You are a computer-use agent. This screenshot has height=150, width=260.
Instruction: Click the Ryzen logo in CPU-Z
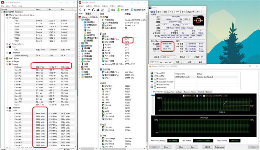(198, 21)
